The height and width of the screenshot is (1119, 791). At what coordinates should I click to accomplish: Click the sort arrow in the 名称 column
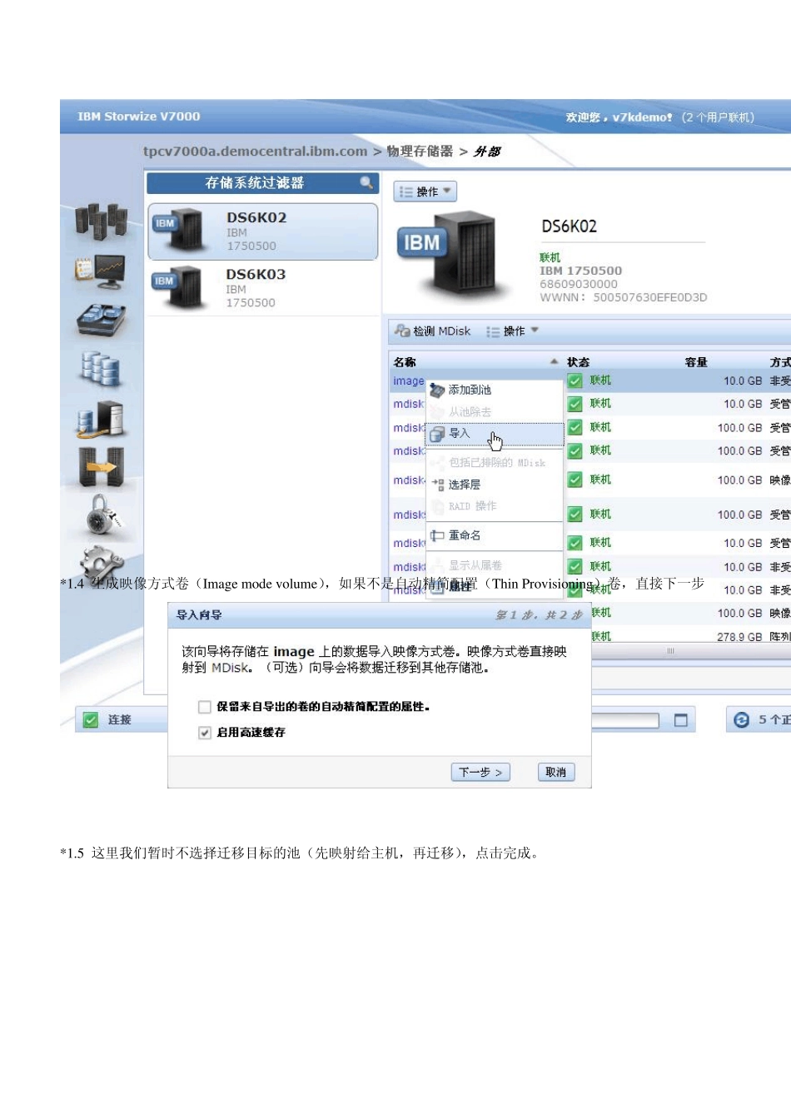(x=554, y=361)
